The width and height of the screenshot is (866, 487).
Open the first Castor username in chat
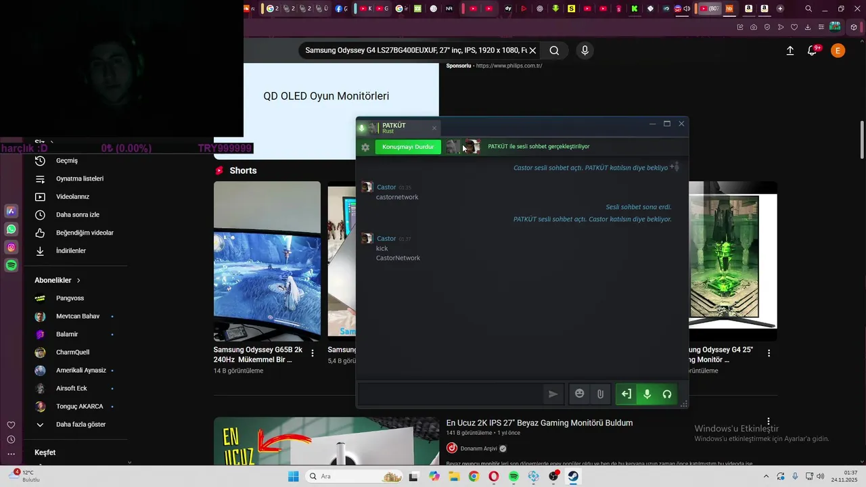coord(386,187)
